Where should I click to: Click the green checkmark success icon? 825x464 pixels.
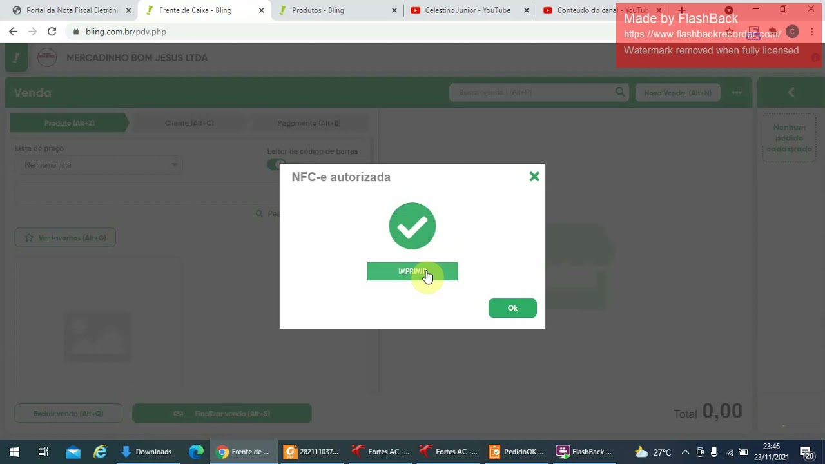(412, 226)
